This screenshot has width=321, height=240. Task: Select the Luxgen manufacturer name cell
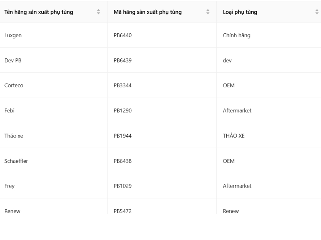click(13, 35)
